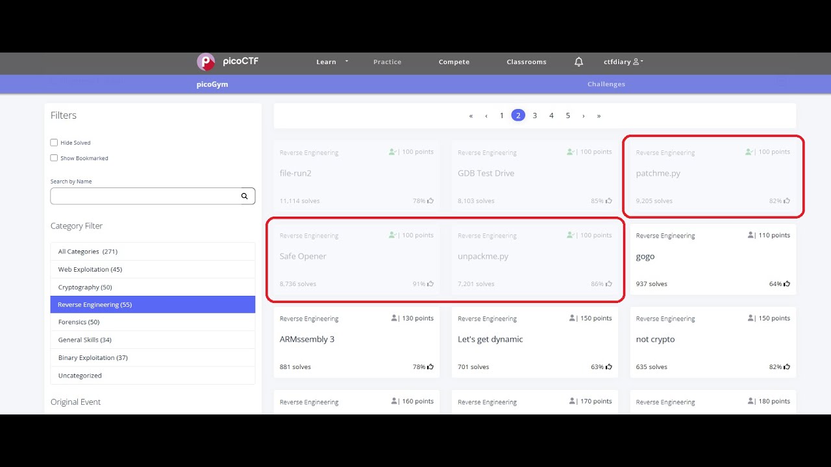The image size is (831, 467).
Task: Click thumbs-up icon on patchme.py card
Action: coord(787,201)
